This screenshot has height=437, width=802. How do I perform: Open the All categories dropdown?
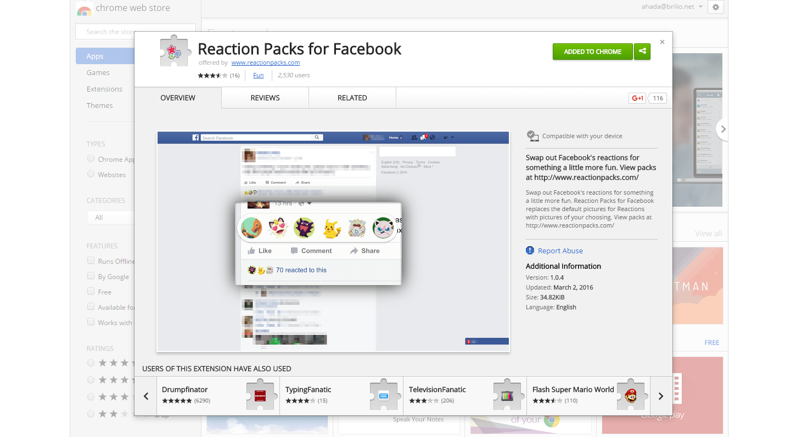[x=110, y=217]
